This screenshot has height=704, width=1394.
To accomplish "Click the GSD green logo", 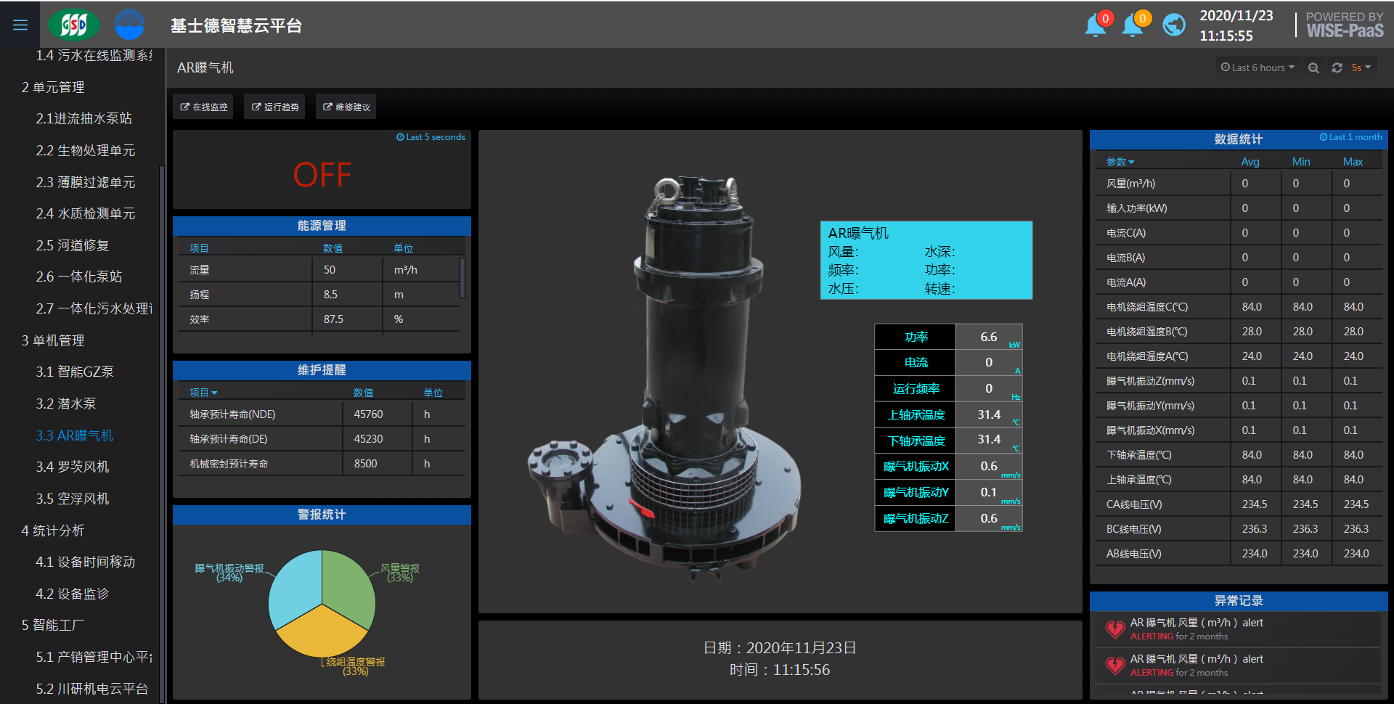I will pos(73,25).
